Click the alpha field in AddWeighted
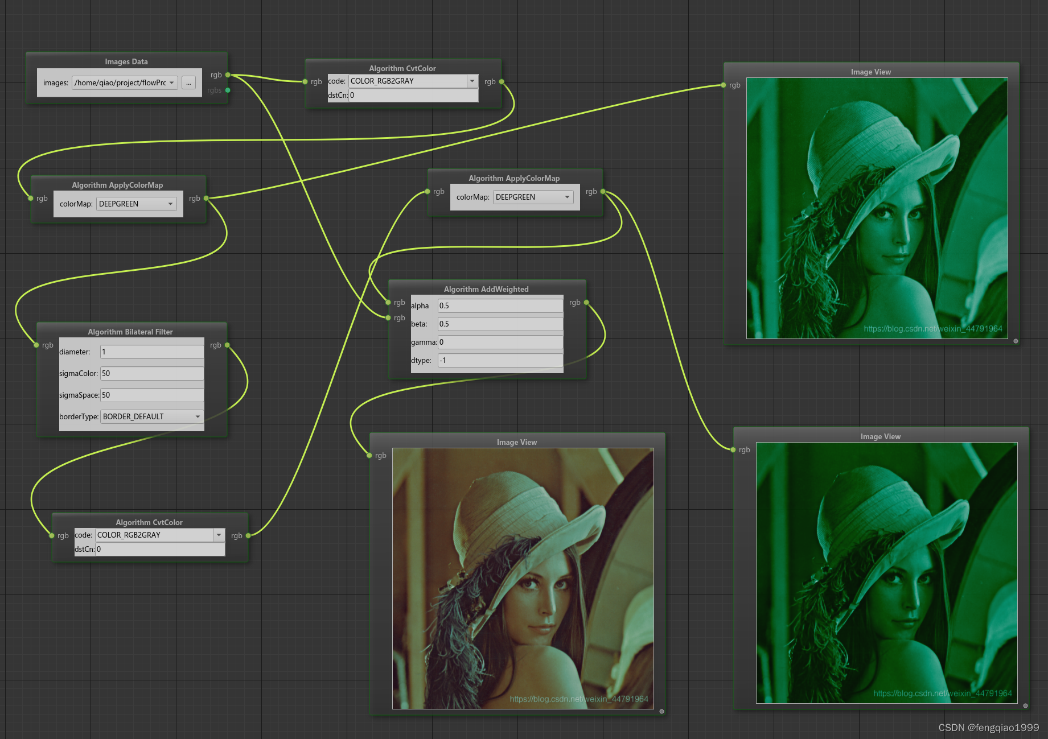This screenshot has height=739, width=1048. [x=500, y=305]
